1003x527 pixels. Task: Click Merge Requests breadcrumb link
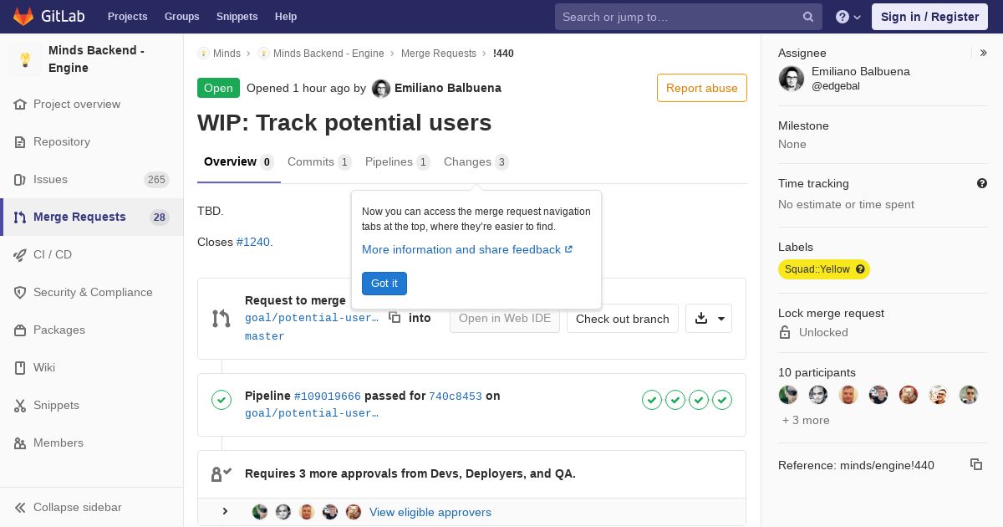click(439, 54)
